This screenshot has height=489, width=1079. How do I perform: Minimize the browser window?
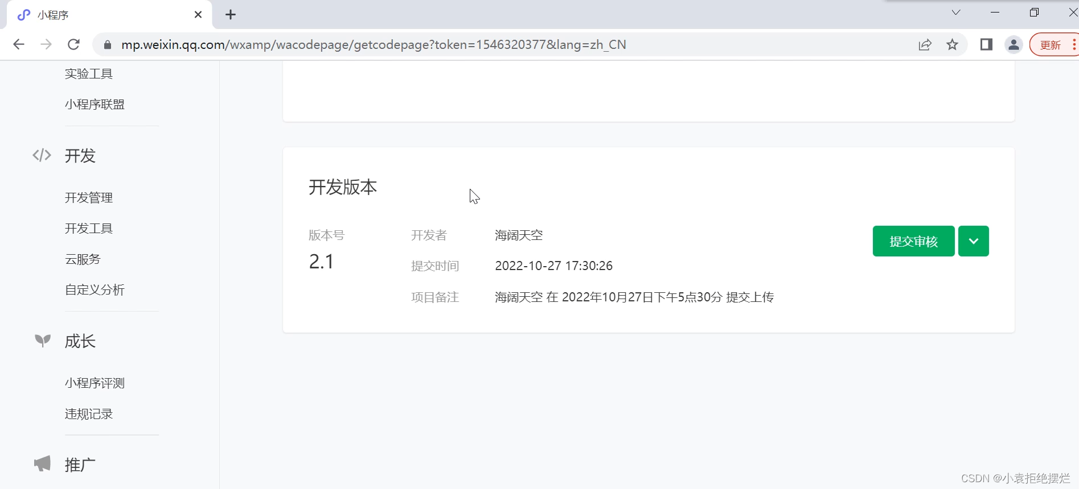[x=995, y=13]
